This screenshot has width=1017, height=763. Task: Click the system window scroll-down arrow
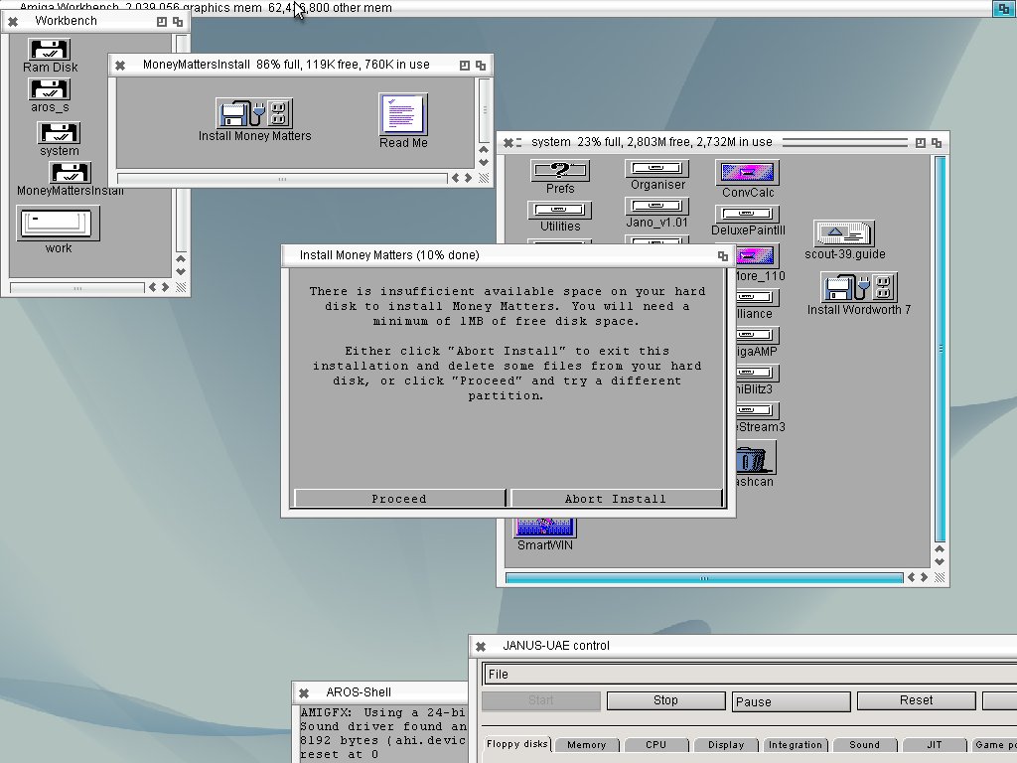940,562
